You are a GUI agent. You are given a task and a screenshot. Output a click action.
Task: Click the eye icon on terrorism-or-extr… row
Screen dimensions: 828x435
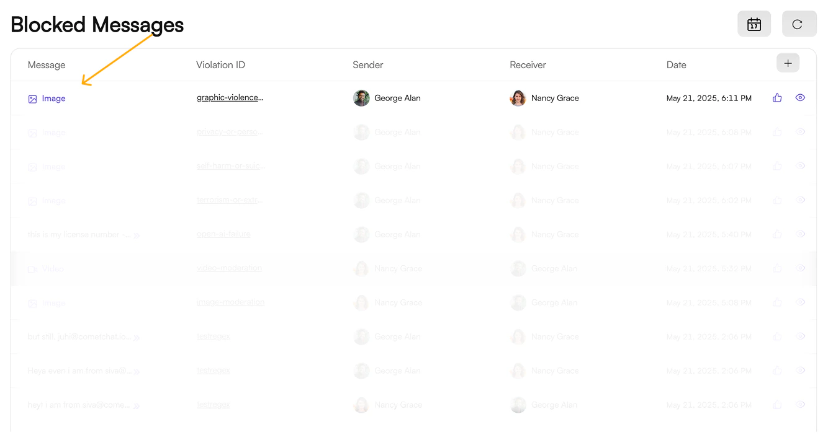tap(800, 200)
